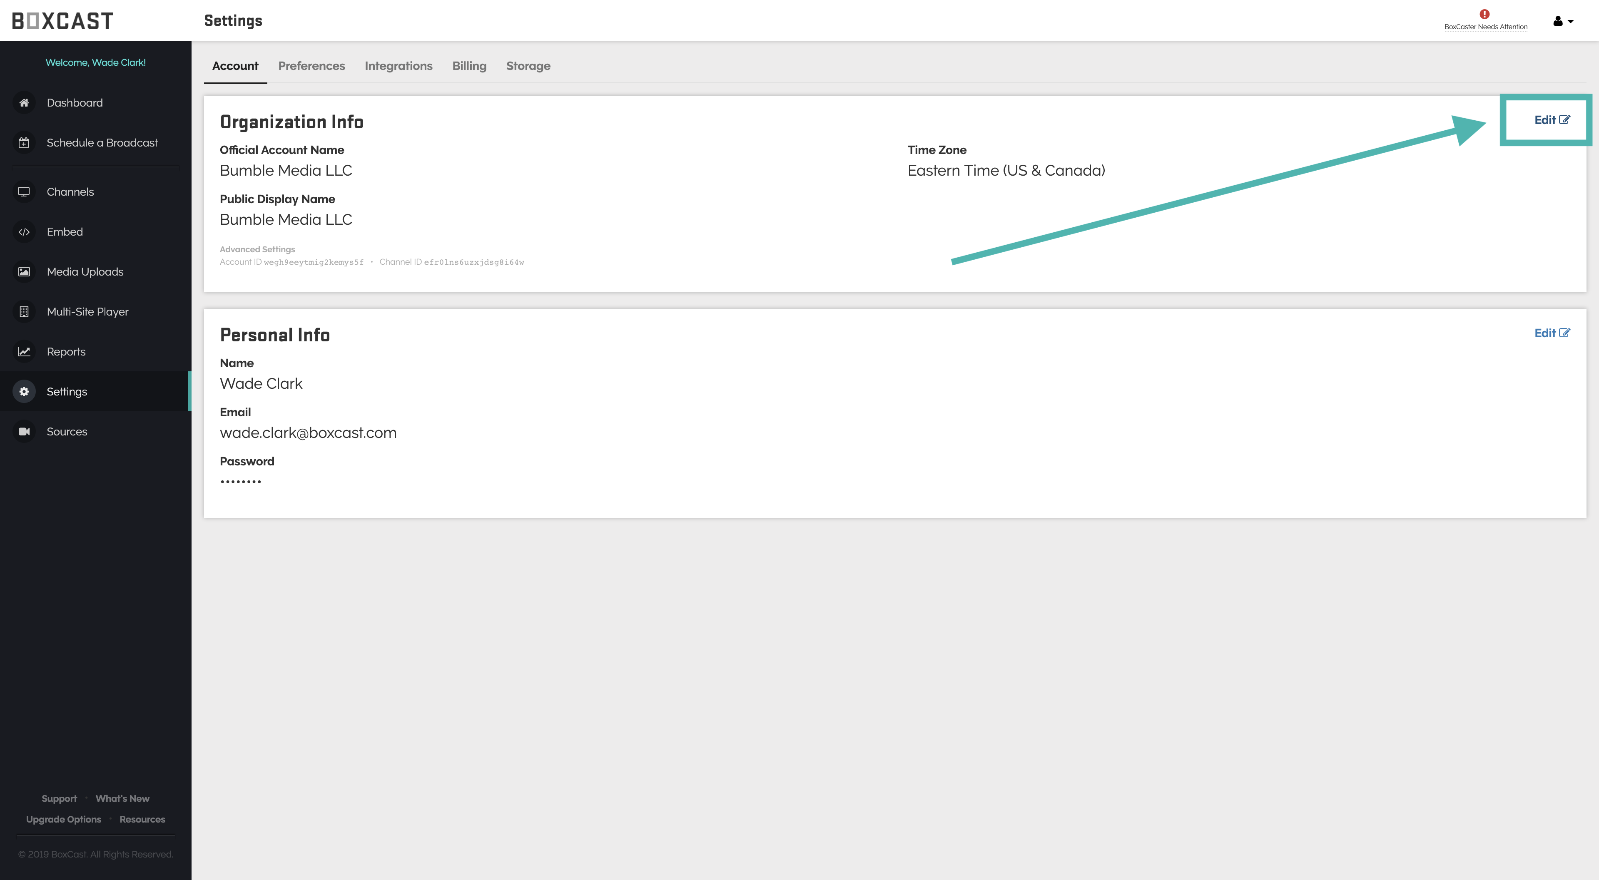The width and height of the screenshot is (1599, 880).
Task: Expand the user account dropdown menu
Action: [x=1562, y=21]
